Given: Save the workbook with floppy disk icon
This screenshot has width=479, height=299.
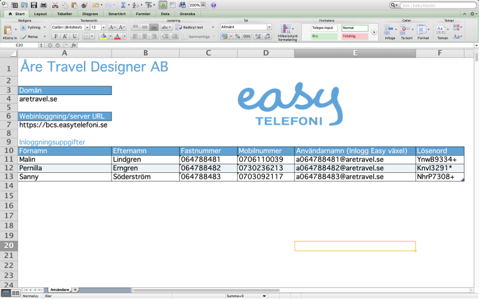Looking at the screenshot, I should point(34,5).
